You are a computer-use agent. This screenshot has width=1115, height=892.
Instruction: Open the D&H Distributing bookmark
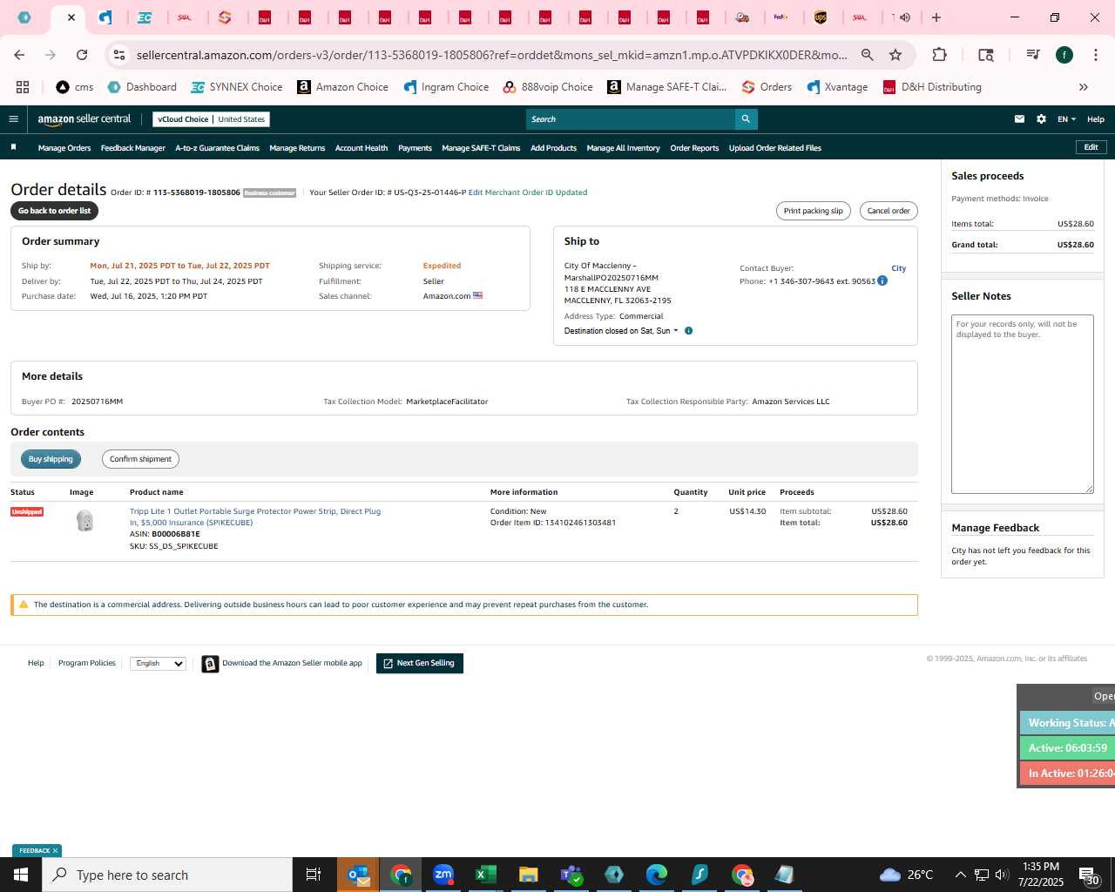pos(932,87)
